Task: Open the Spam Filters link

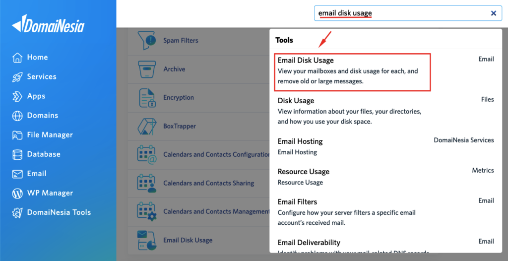Action: (181, 41)
